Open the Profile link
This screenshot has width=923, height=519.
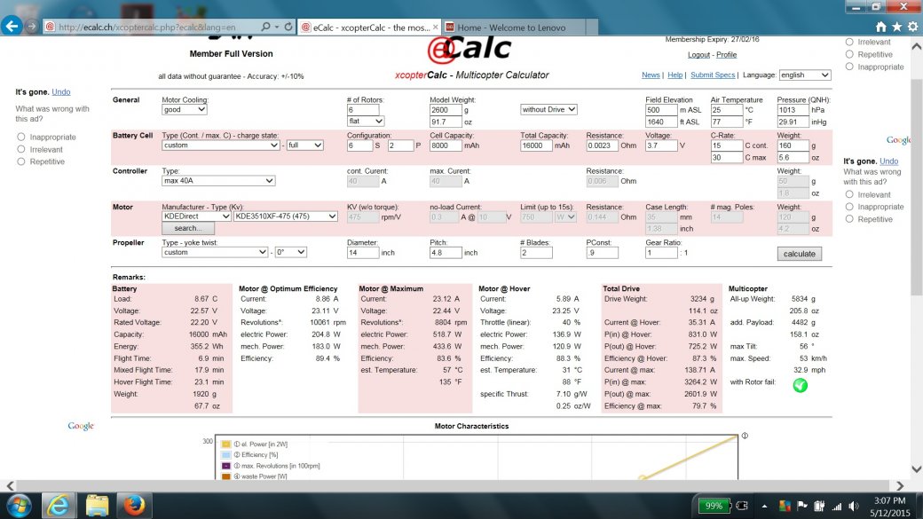pyautogui.click(x=726, y=55)
